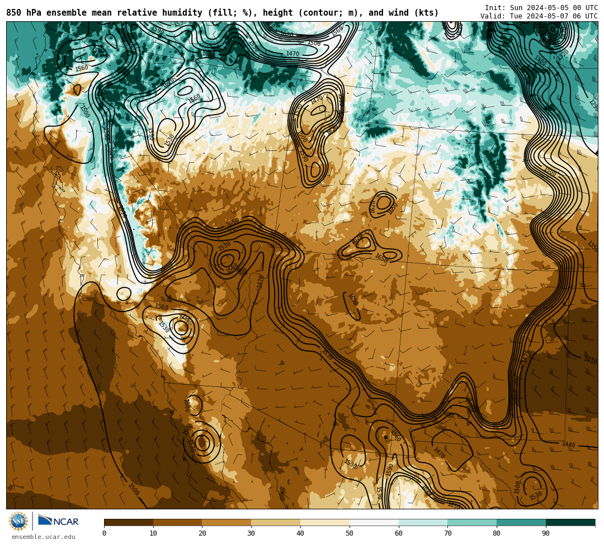Viewport: 604px width, 544px height.
Task: Pick the 40–50 pale cream colorbar segment
Action: [325, 522]
